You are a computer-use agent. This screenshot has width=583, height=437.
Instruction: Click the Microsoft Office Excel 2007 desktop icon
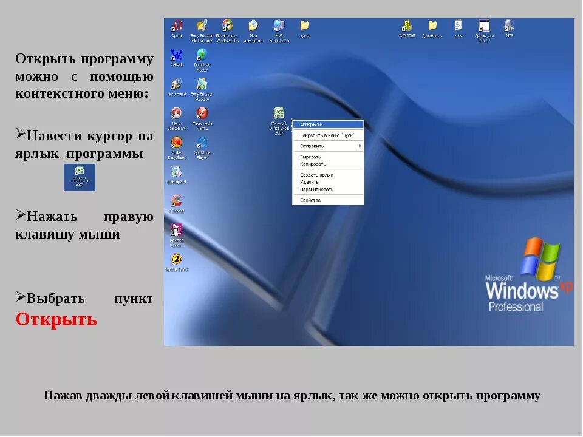[279, 121]
